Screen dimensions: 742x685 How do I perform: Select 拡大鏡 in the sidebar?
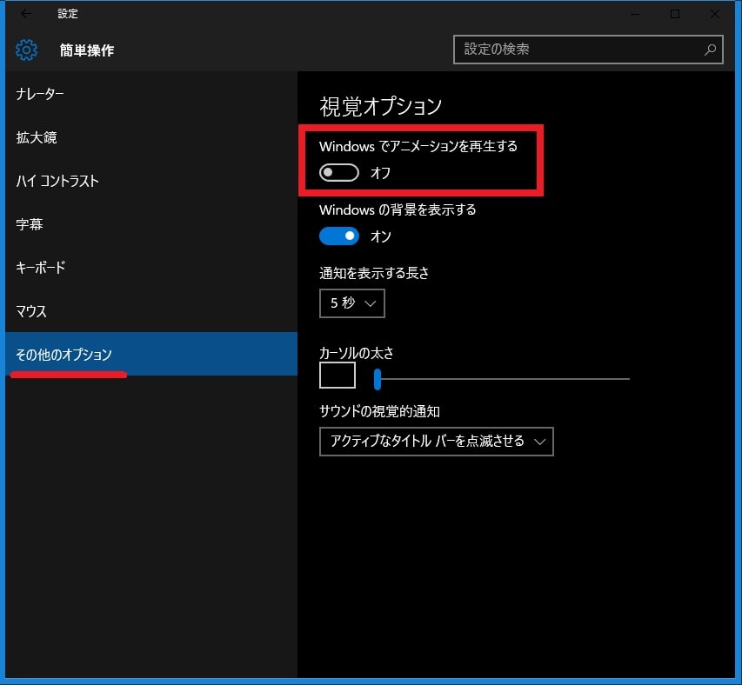click(x=151, y=137)
